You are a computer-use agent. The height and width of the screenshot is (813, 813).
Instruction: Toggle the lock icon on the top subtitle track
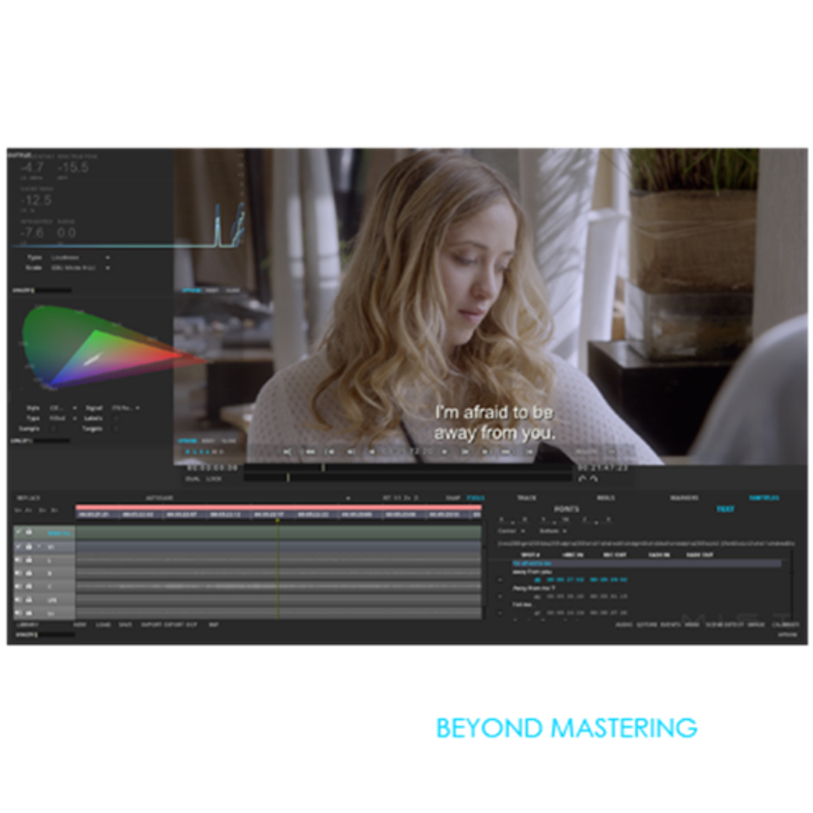pyautogui.click(x=29, y=532)
